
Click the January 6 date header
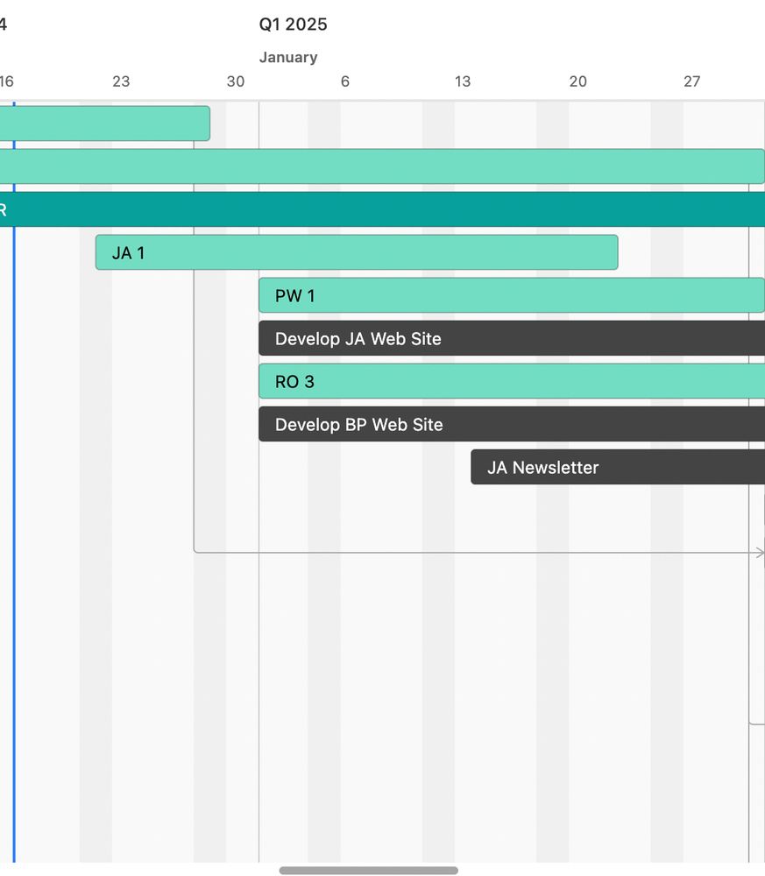click(344, 81)
